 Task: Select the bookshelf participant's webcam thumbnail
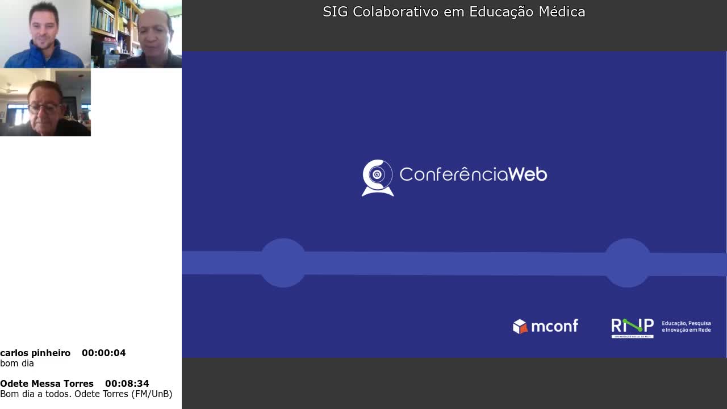click(136, 34)
